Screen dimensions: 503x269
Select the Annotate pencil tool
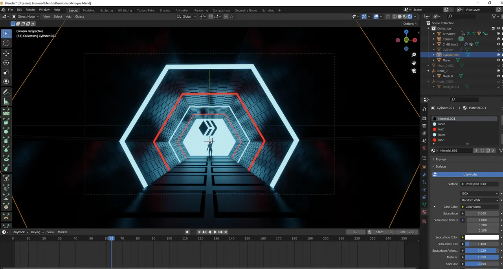[x=6, y=92]
